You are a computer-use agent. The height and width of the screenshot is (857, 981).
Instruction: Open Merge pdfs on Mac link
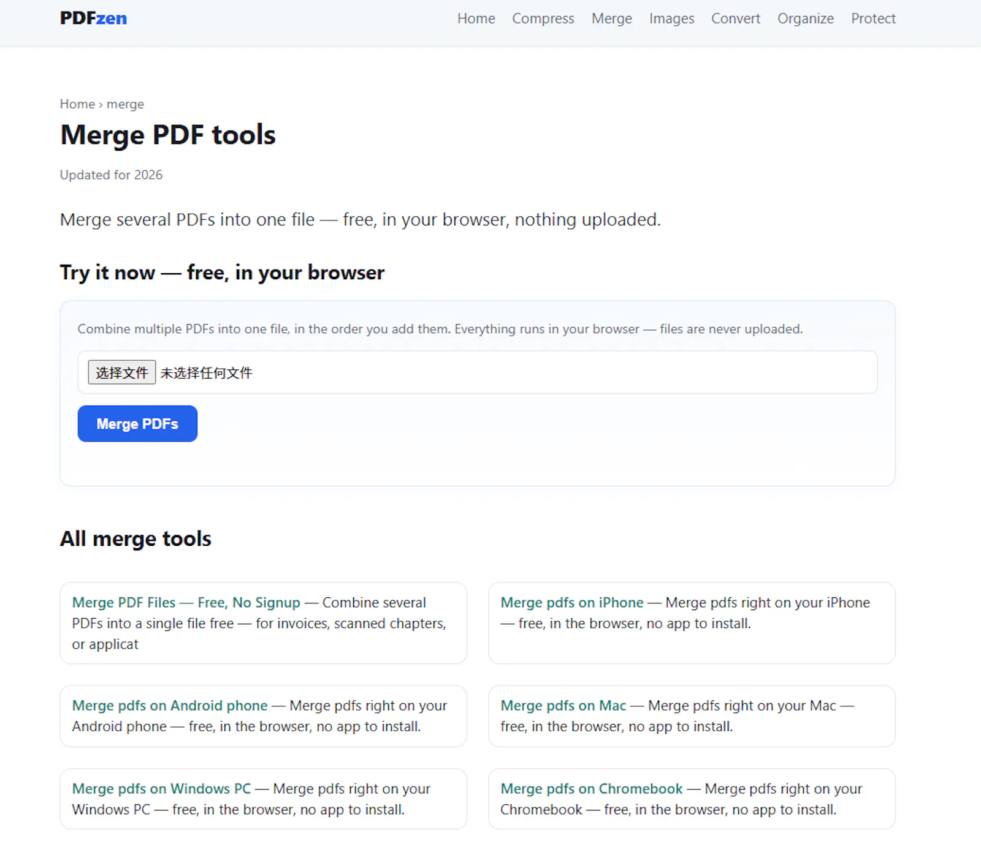pyautogui.click(x=563, y=705)
